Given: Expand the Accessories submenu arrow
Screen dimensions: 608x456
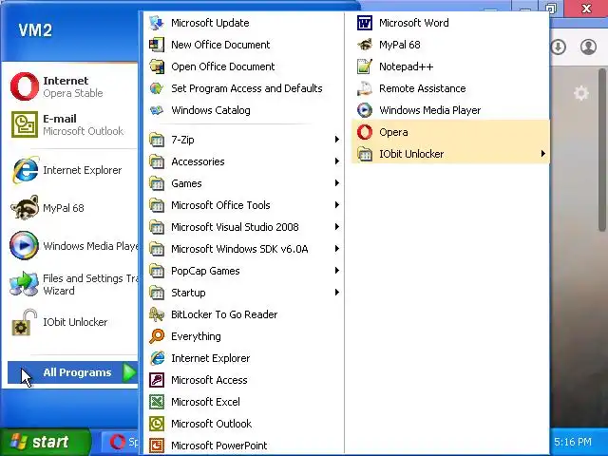Looking at the screenshot, I should [337, 161].
